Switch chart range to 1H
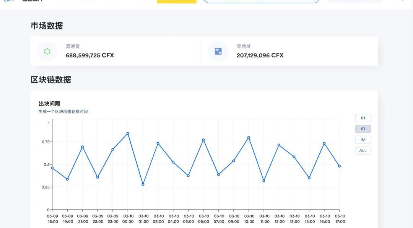Screen dimensions: 413x228 [x=363, y=118]
